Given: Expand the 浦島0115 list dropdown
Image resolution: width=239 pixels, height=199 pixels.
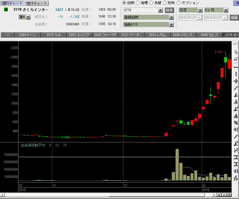Looking at the screenshot, I should click(x=171, y=25).
